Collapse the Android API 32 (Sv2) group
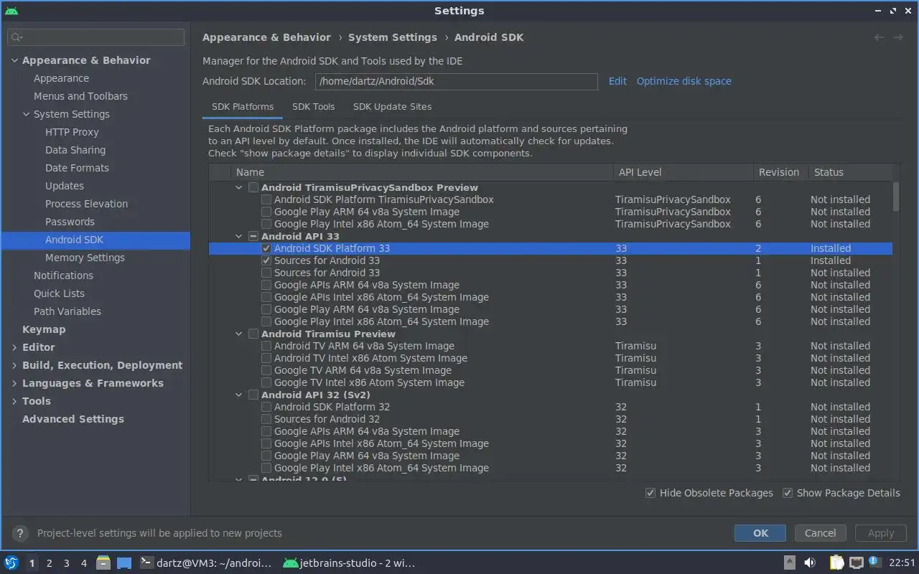Viewport: 919px width, 574px height. tap(239, 395)
